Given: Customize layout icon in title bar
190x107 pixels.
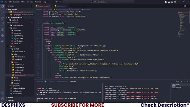Looking at the screenshot, I should 175,2.
